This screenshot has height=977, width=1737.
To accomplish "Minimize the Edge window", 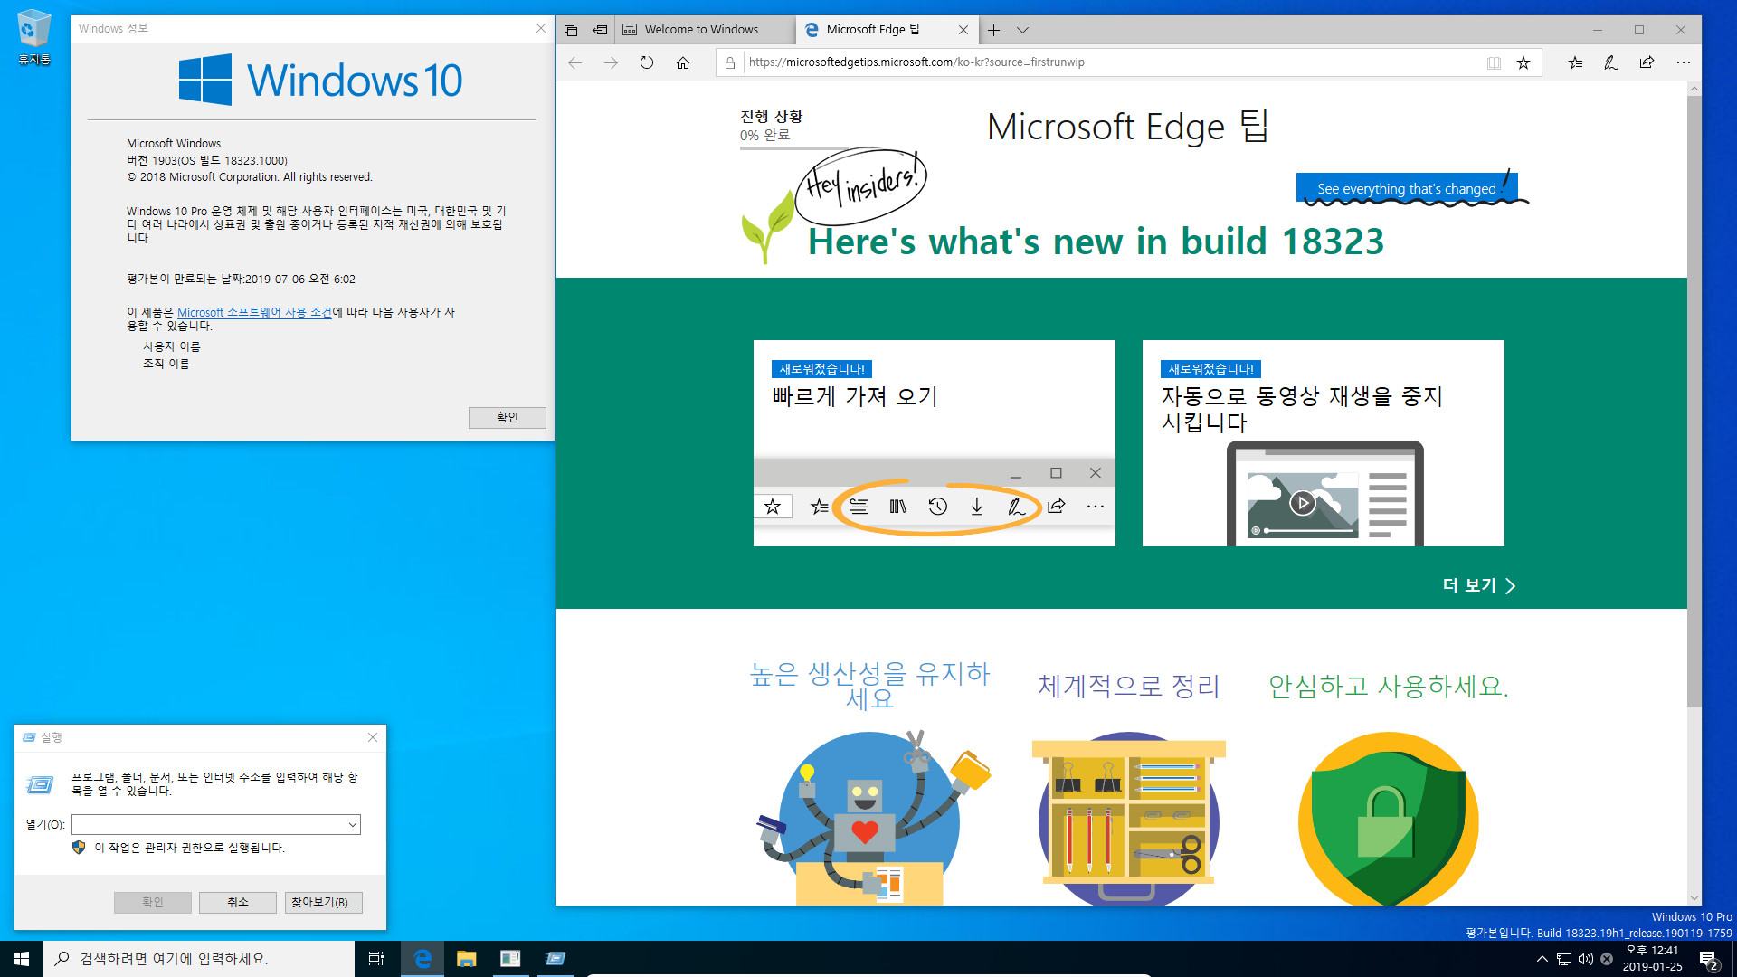I will point(1598,30).
